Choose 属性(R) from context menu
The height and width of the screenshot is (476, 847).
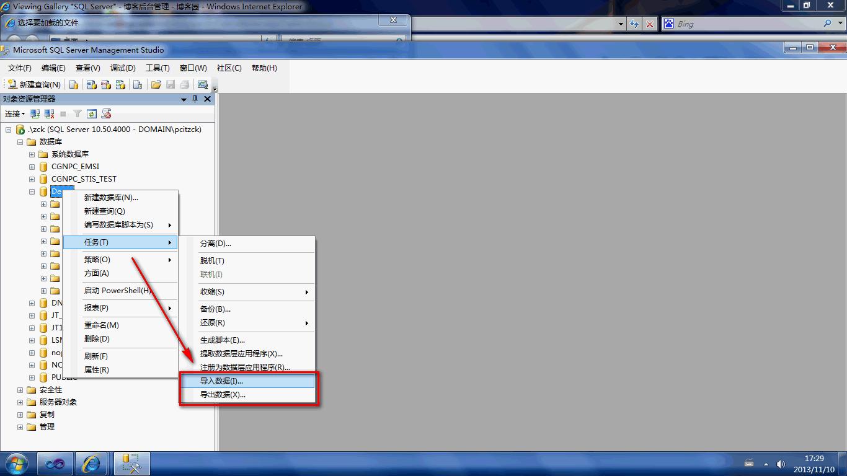121,370
